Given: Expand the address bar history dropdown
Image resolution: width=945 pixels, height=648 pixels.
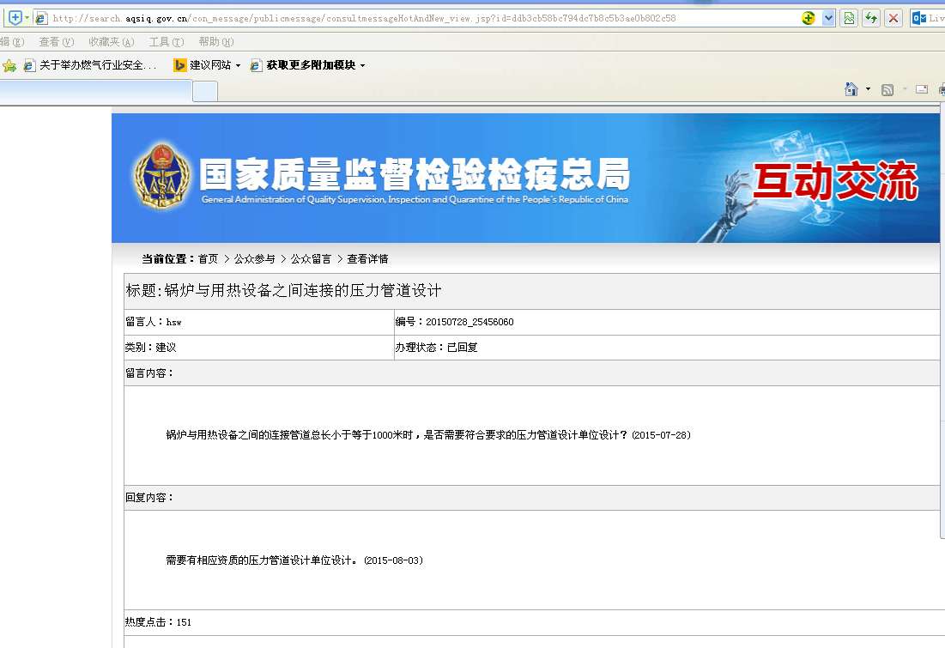Looking at the screenshot, I should [x=828, y=18].
